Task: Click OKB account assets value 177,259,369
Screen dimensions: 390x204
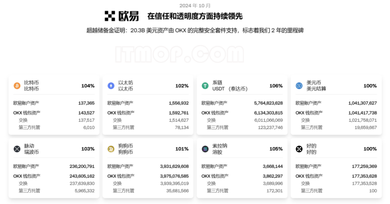Action: click(365, 166)
